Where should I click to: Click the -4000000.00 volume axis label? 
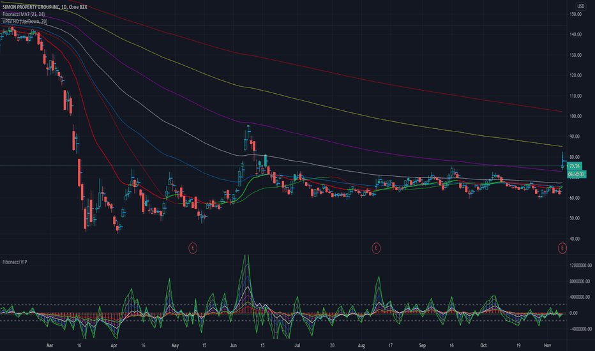point(580,329)
